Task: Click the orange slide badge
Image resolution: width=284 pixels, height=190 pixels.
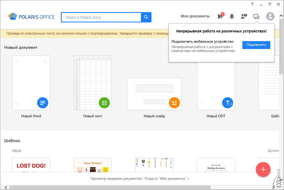Action: point(174,103)
